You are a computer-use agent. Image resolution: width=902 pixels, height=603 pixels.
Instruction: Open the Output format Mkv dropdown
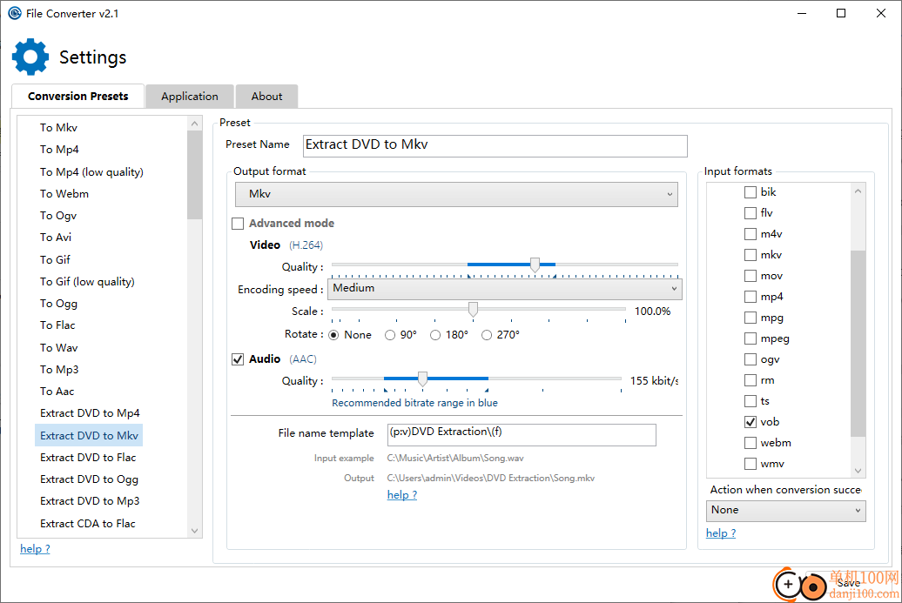(x=456, y=194)
